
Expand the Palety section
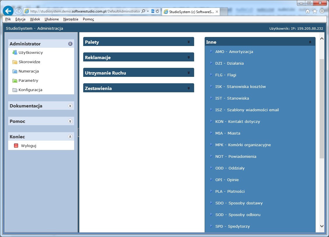pyautogui.click(x=189, y=42)
